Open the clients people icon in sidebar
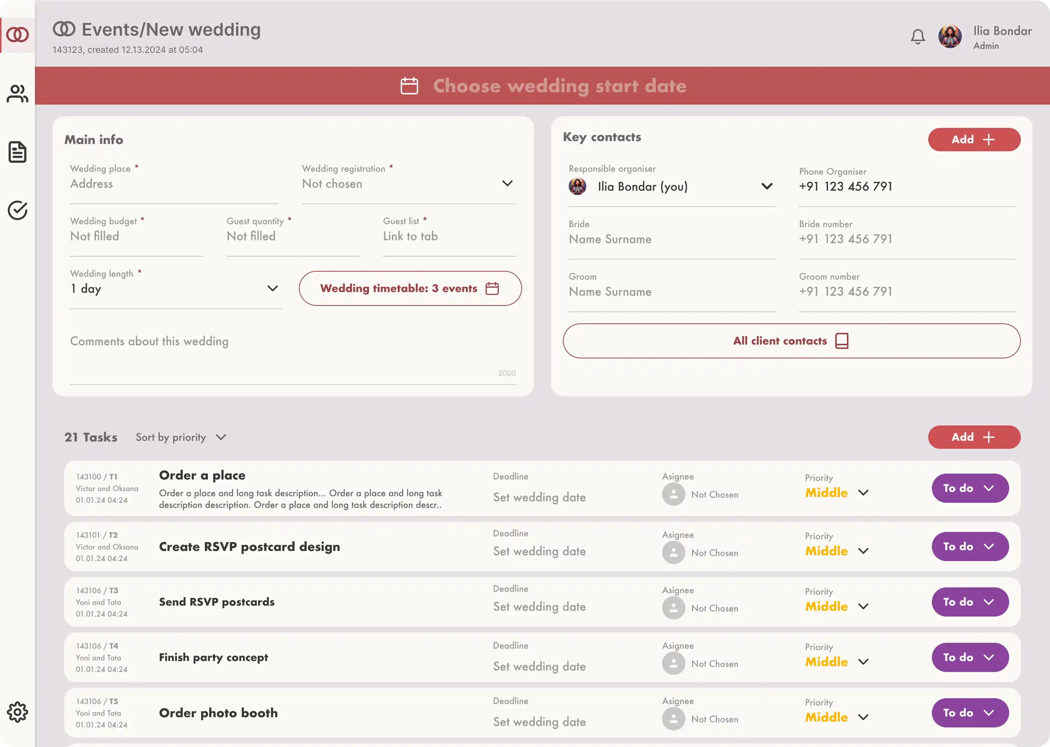 17,93
